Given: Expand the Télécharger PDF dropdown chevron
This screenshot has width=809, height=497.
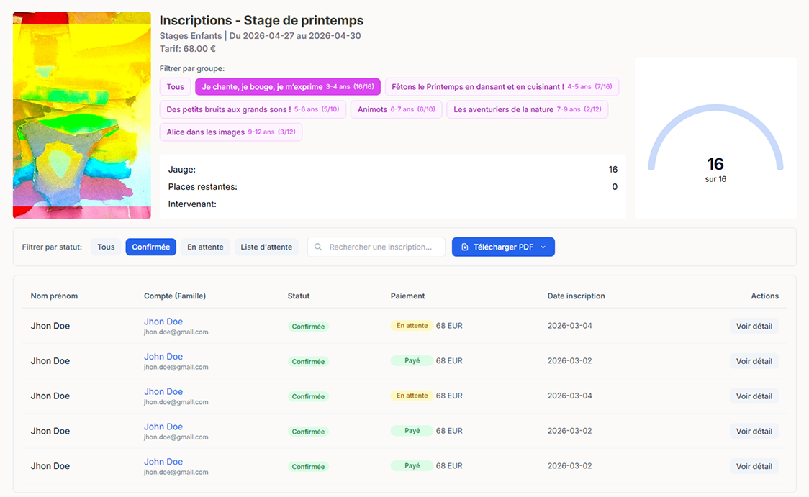Looking at the screenshot, I should pyautogui.click(x=543, y=247).
